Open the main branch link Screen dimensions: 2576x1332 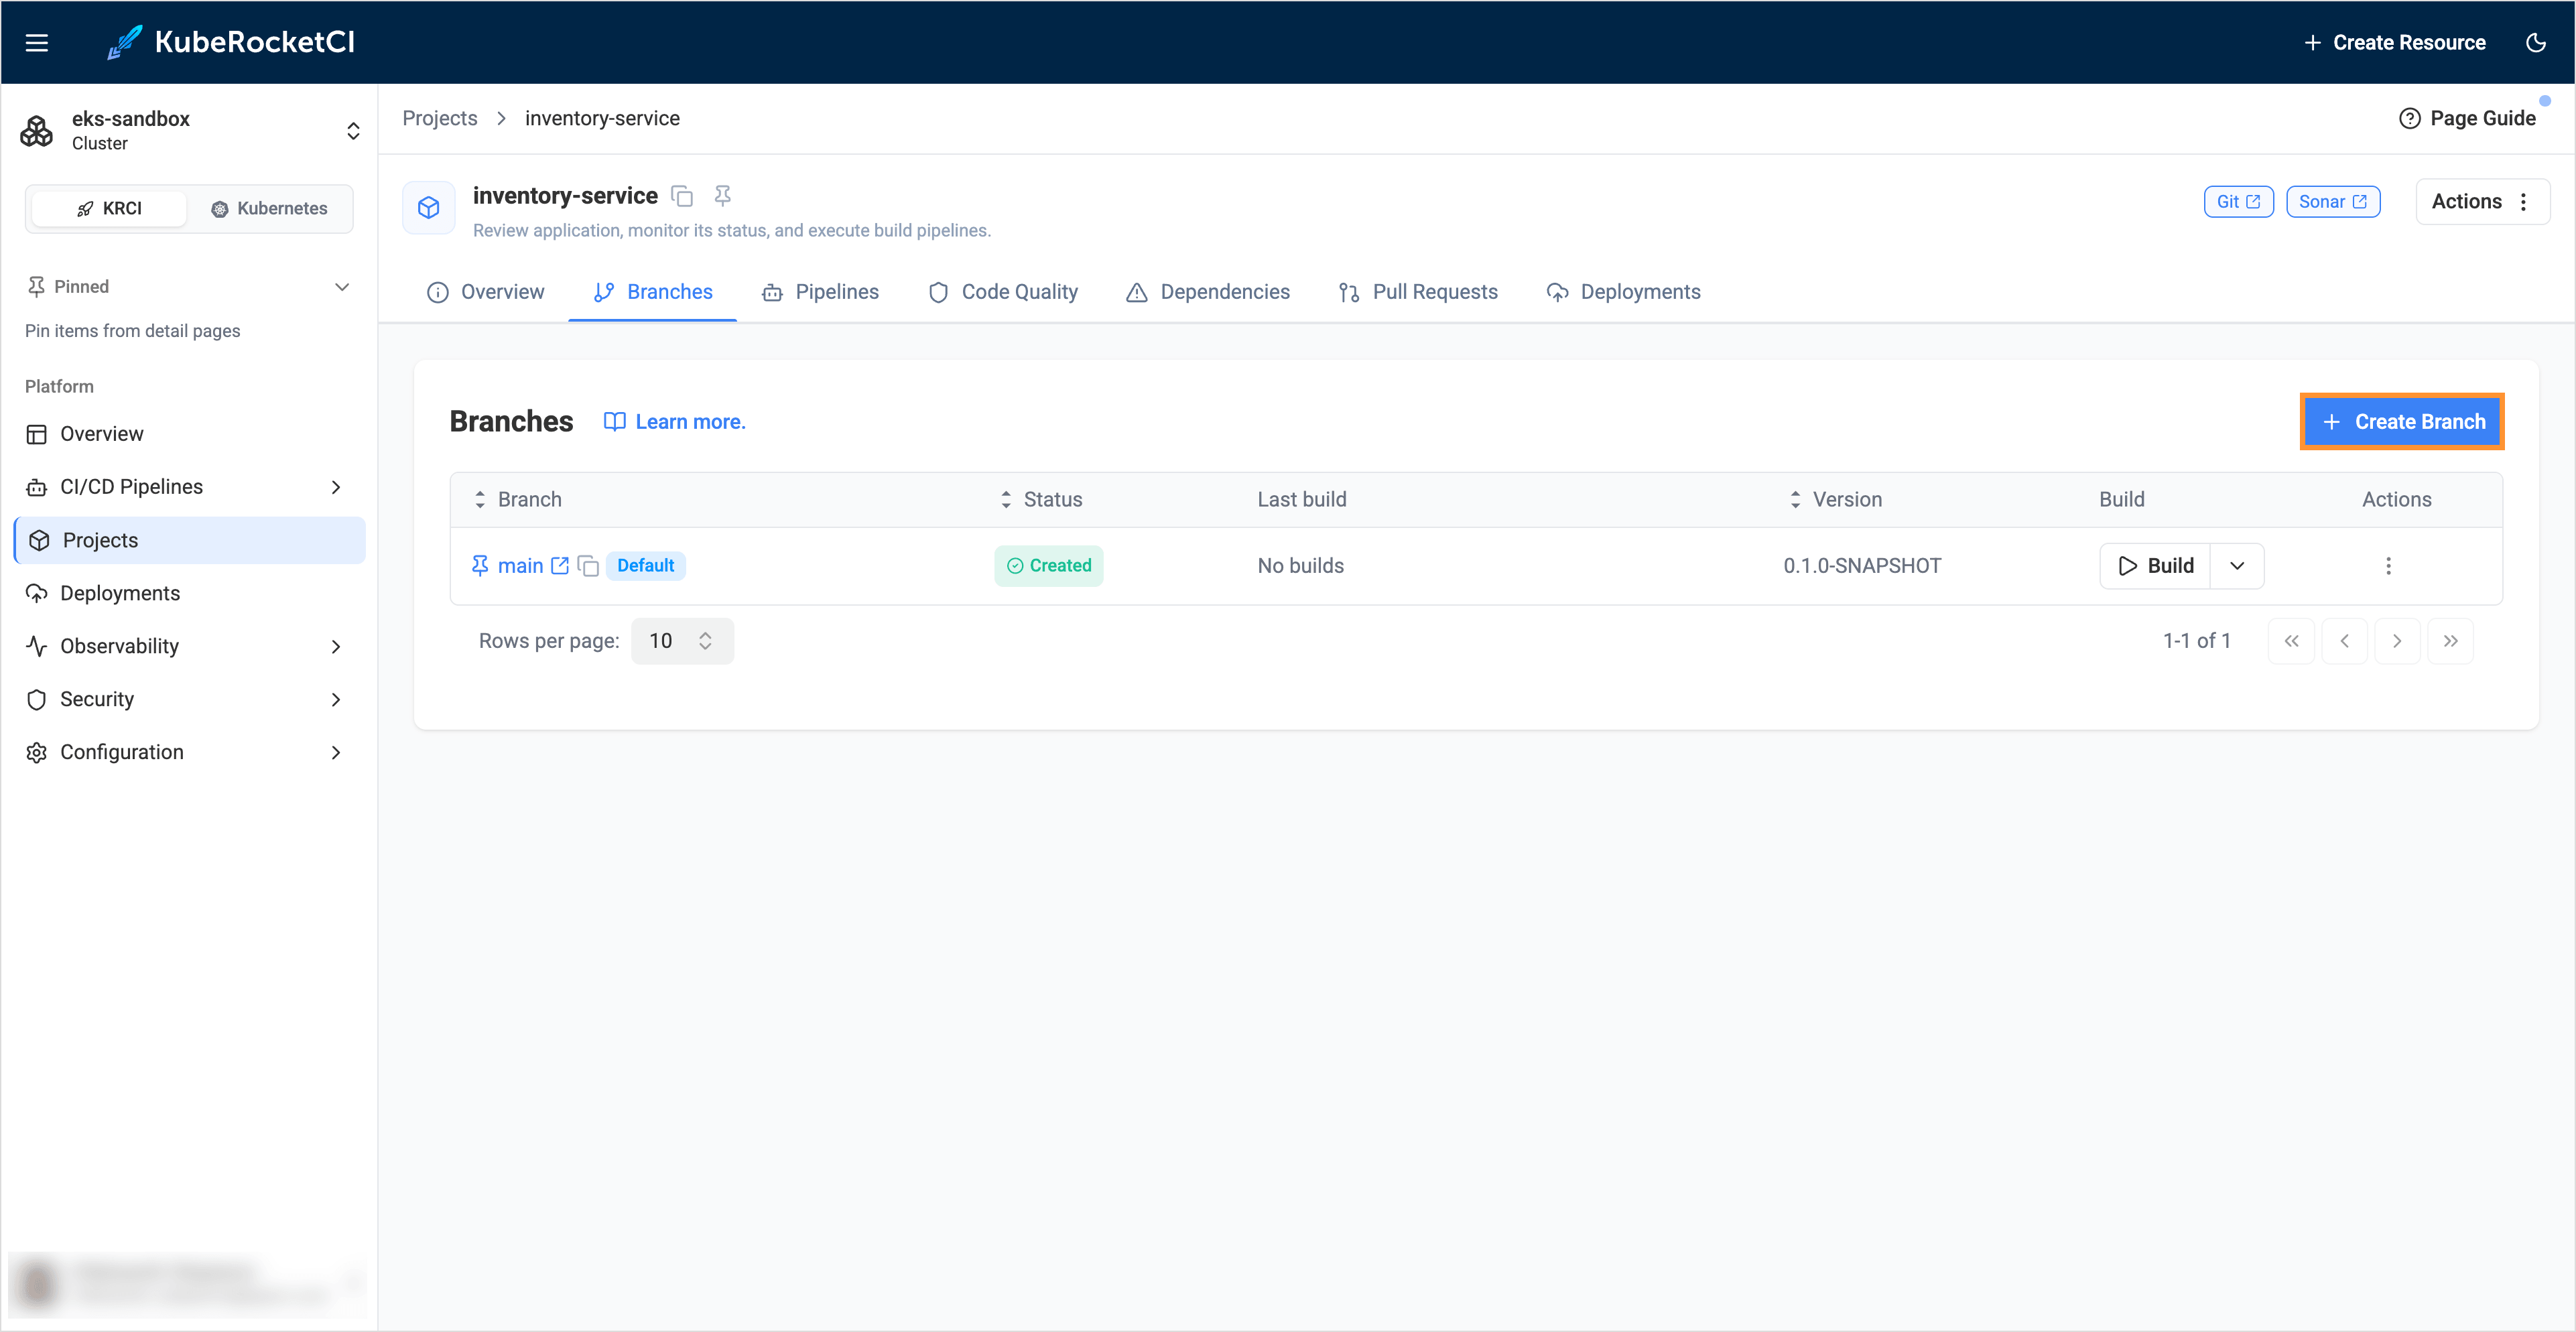520,566
